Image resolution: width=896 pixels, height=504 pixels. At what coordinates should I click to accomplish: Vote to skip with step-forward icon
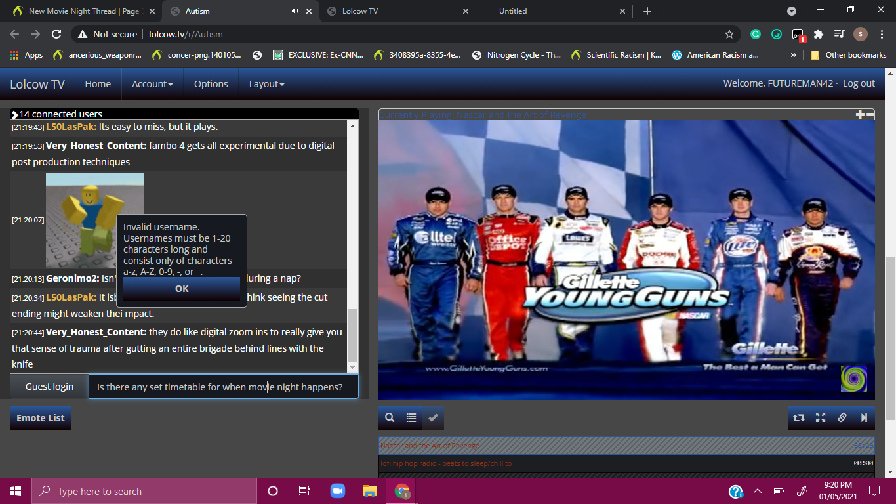tap(864, 417)
